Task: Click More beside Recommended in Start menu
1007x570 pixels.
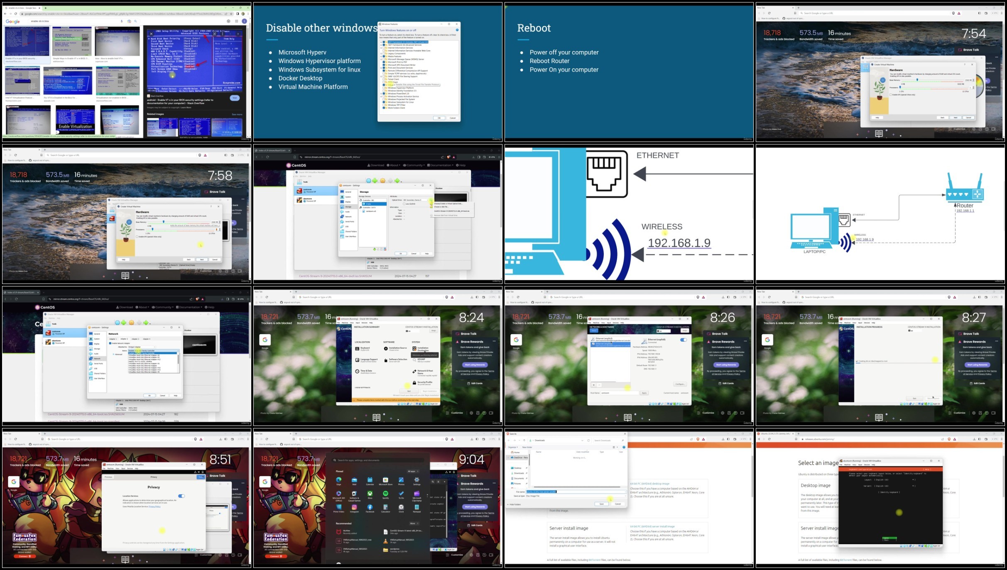Action: (414, 524)
